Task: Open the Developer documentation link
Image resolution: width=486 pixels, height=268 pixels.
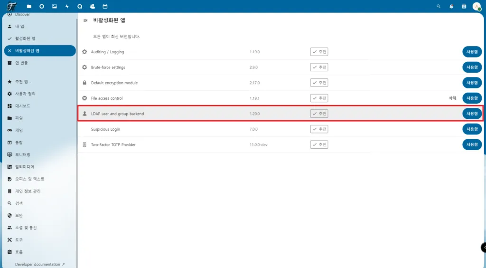Action: tap(40, 264)
